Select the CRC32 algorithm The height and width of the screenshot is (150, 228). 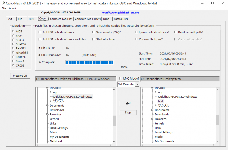point(13,65)
